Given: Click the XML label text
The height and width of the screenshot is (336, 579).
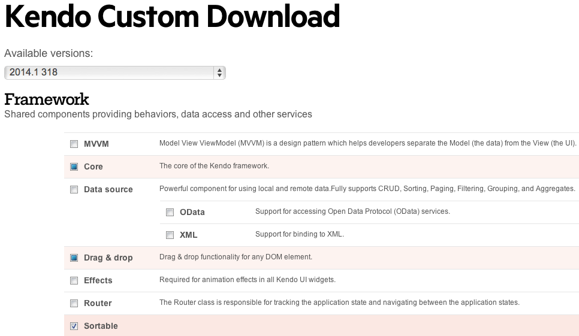Looking at the screenshot, I should pos(188,235).
